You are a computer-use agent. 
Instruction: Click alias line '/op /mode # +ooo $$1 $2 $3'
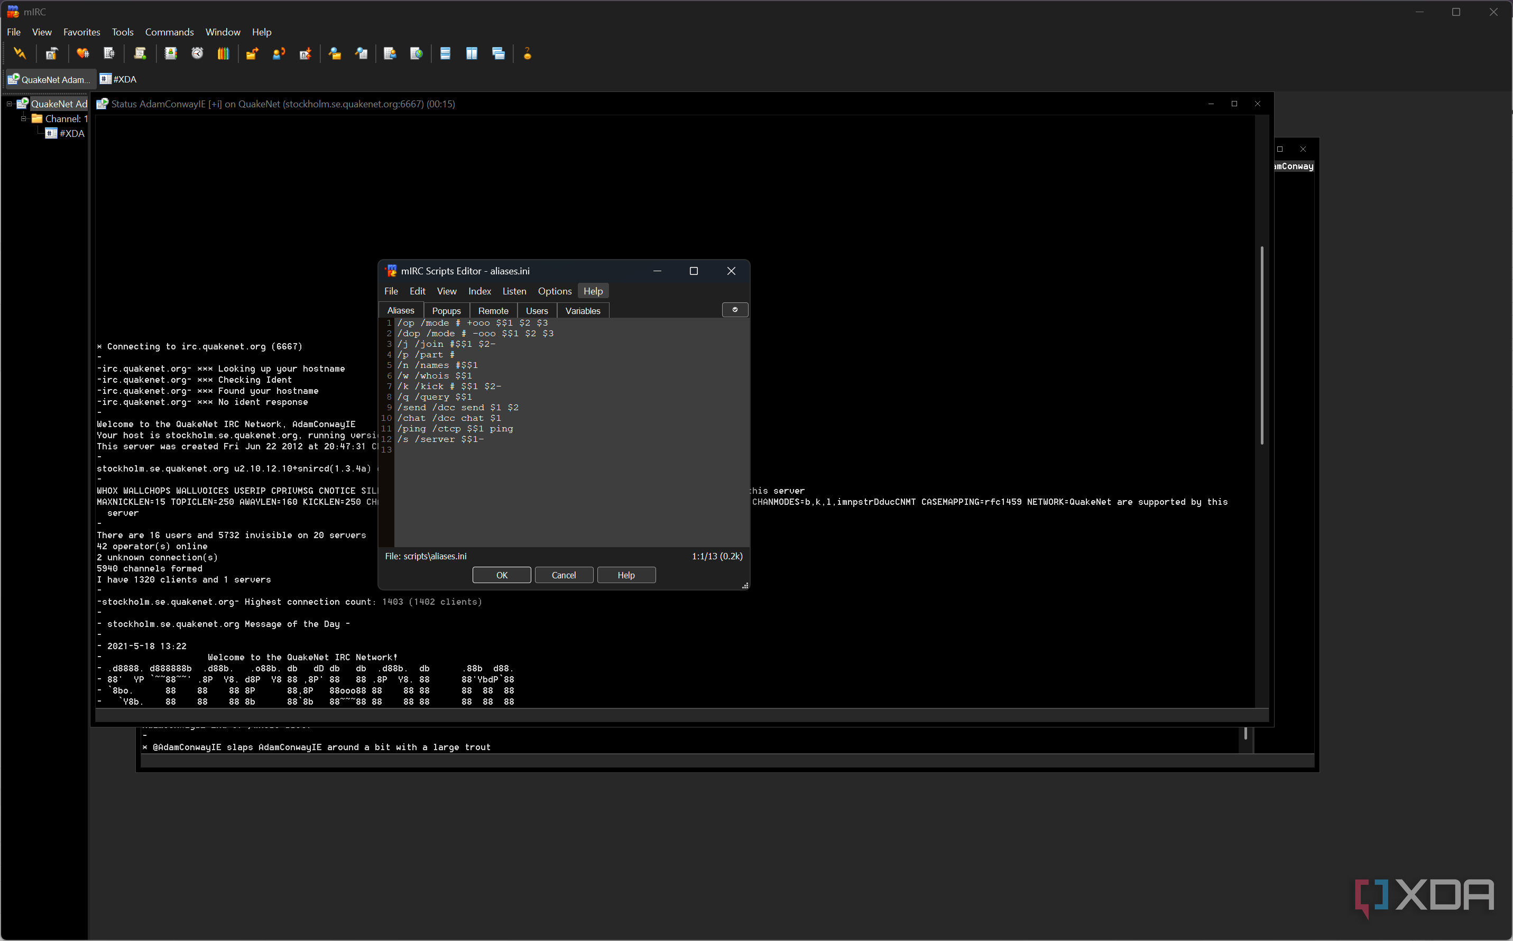[473, 322]
